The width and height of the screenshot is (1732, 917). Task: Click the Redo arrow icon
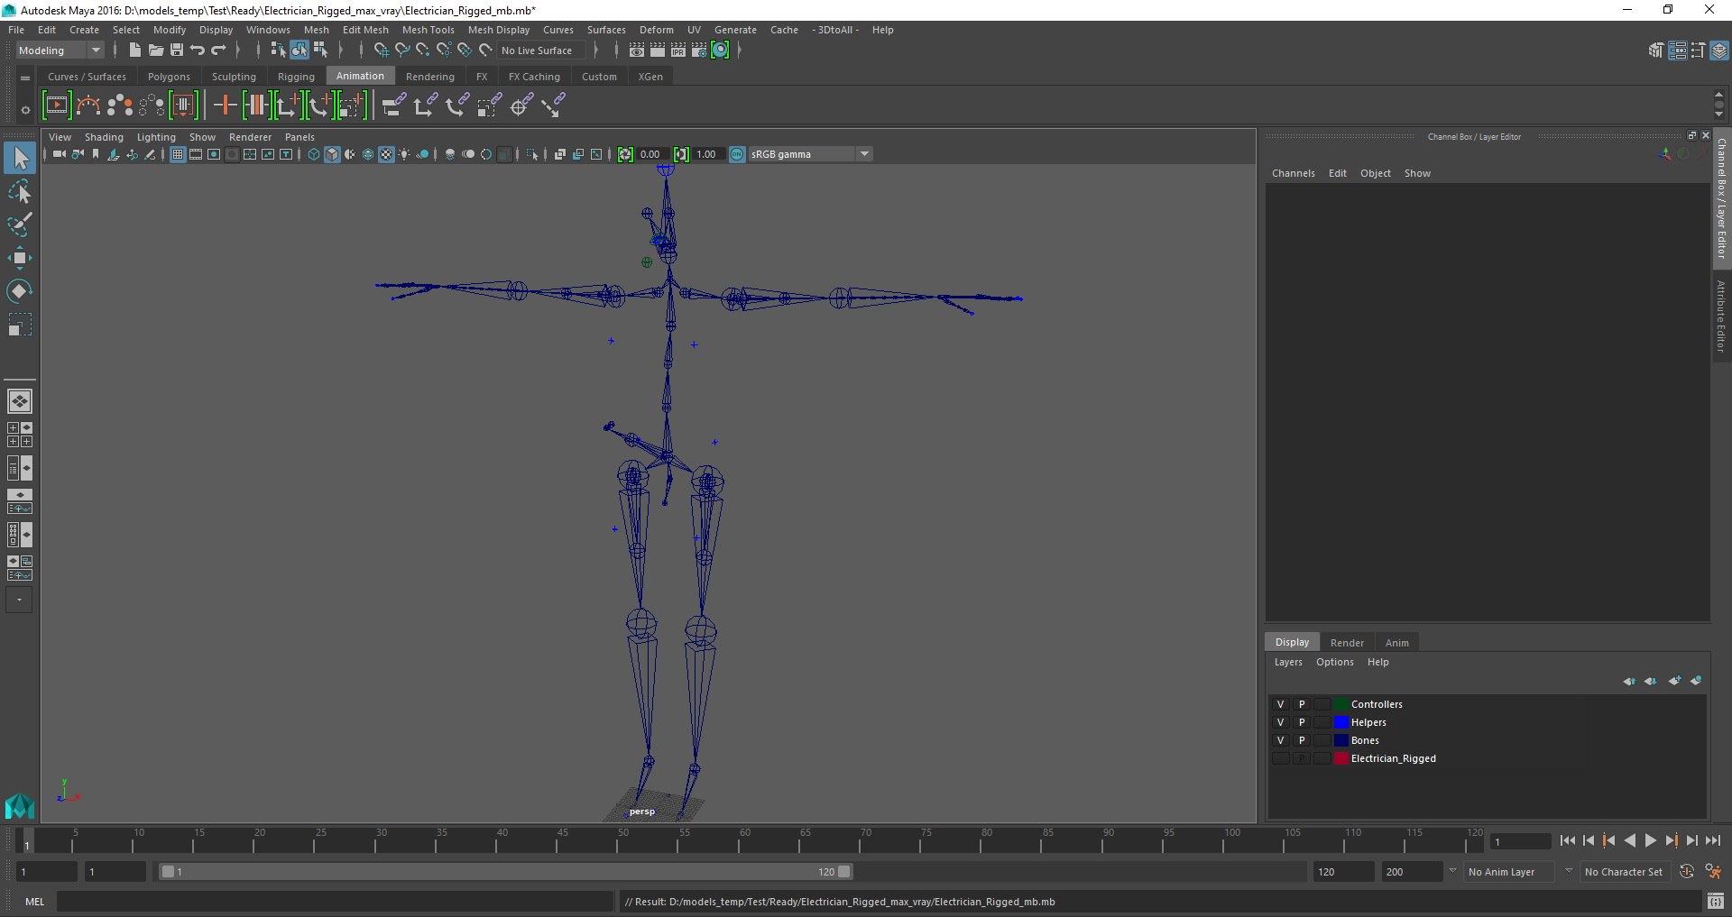218,50
